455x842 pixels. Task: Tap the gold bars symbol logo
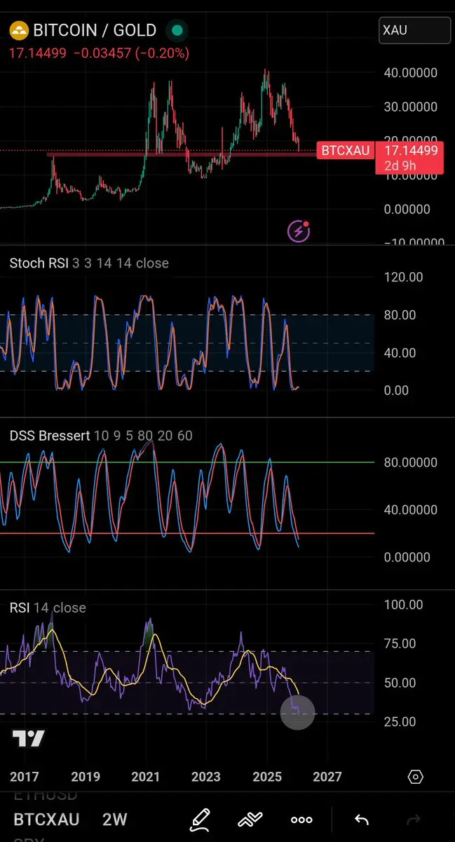tap(19, 30)
